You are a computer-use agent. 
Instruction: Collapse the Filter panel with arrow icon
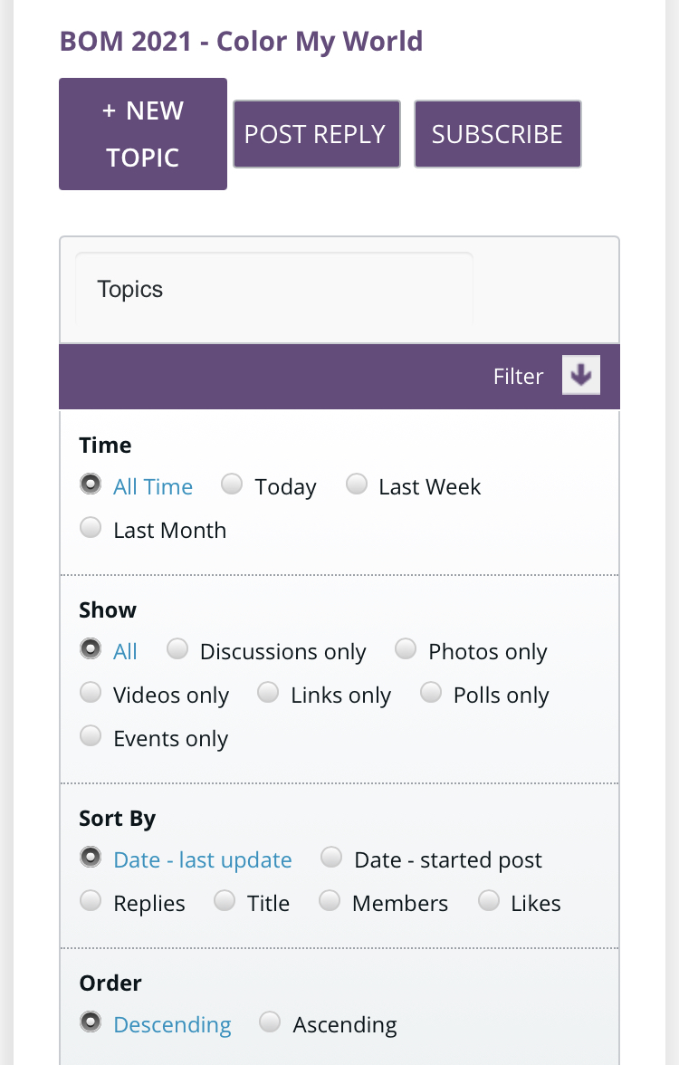pyautogui.click(x=580, y=375)
